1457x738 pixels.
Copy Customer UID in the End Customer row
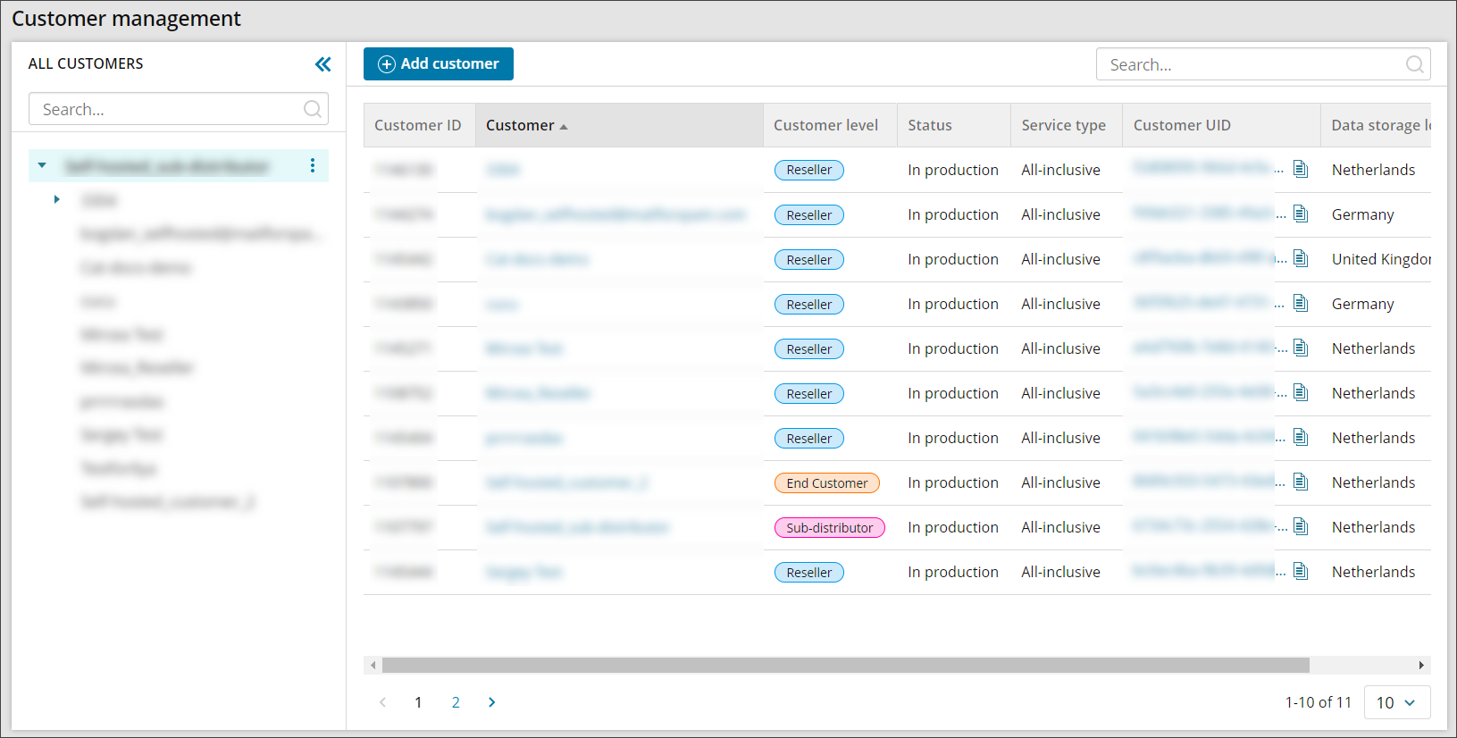pyautogui.click(x=1301, y=482)
